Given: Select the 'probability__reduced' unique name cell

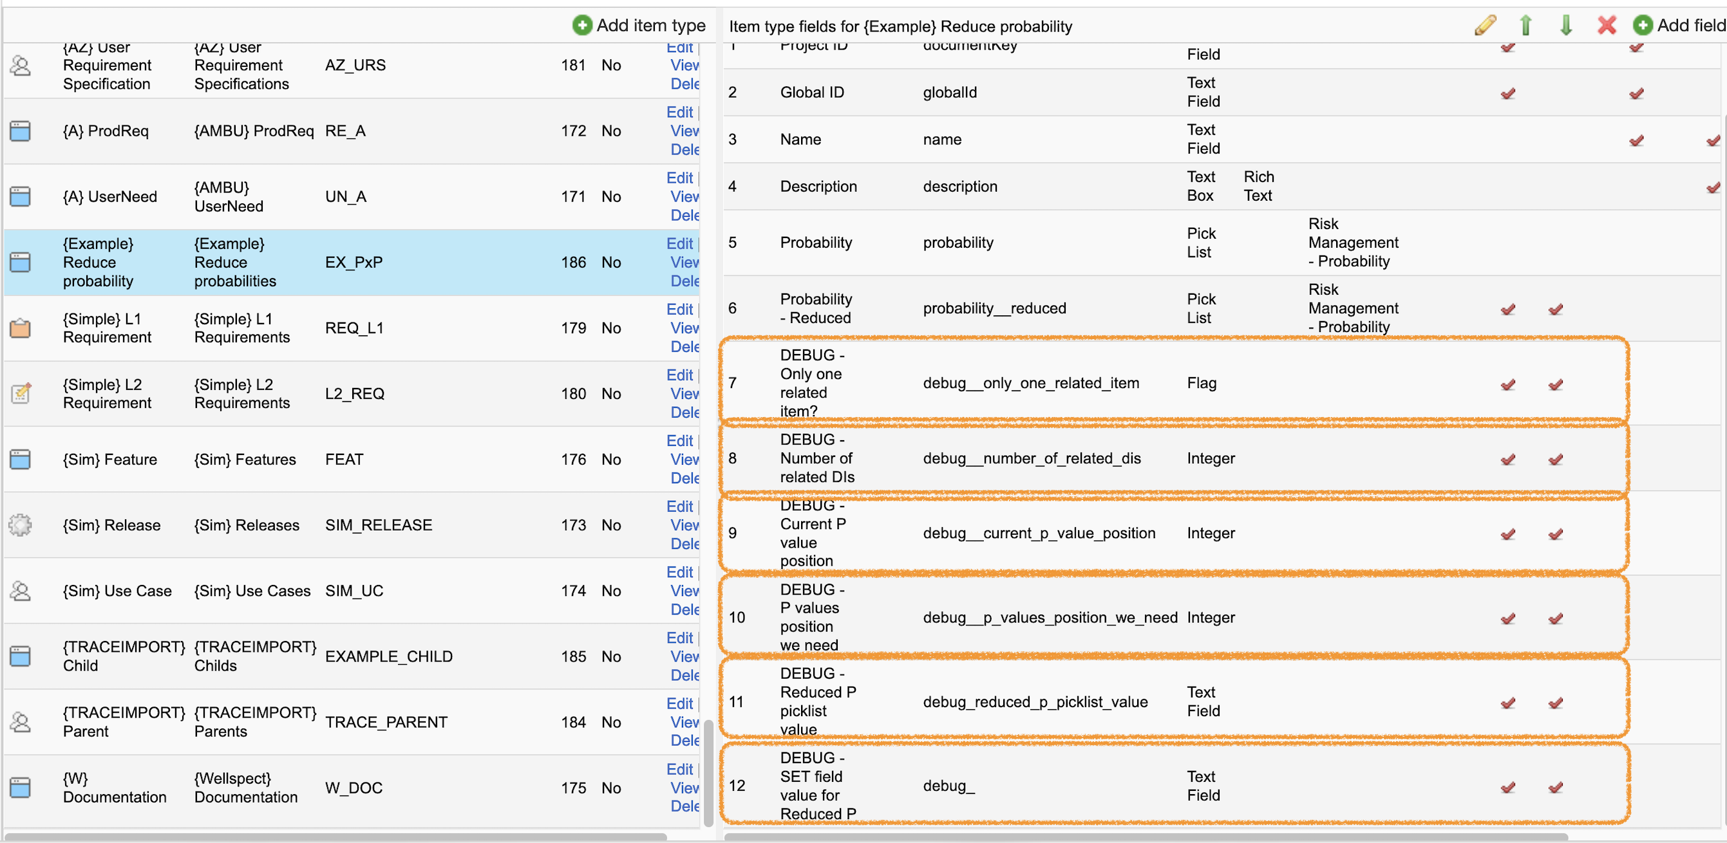Looking at the screenshot, I should pos(994,308).
